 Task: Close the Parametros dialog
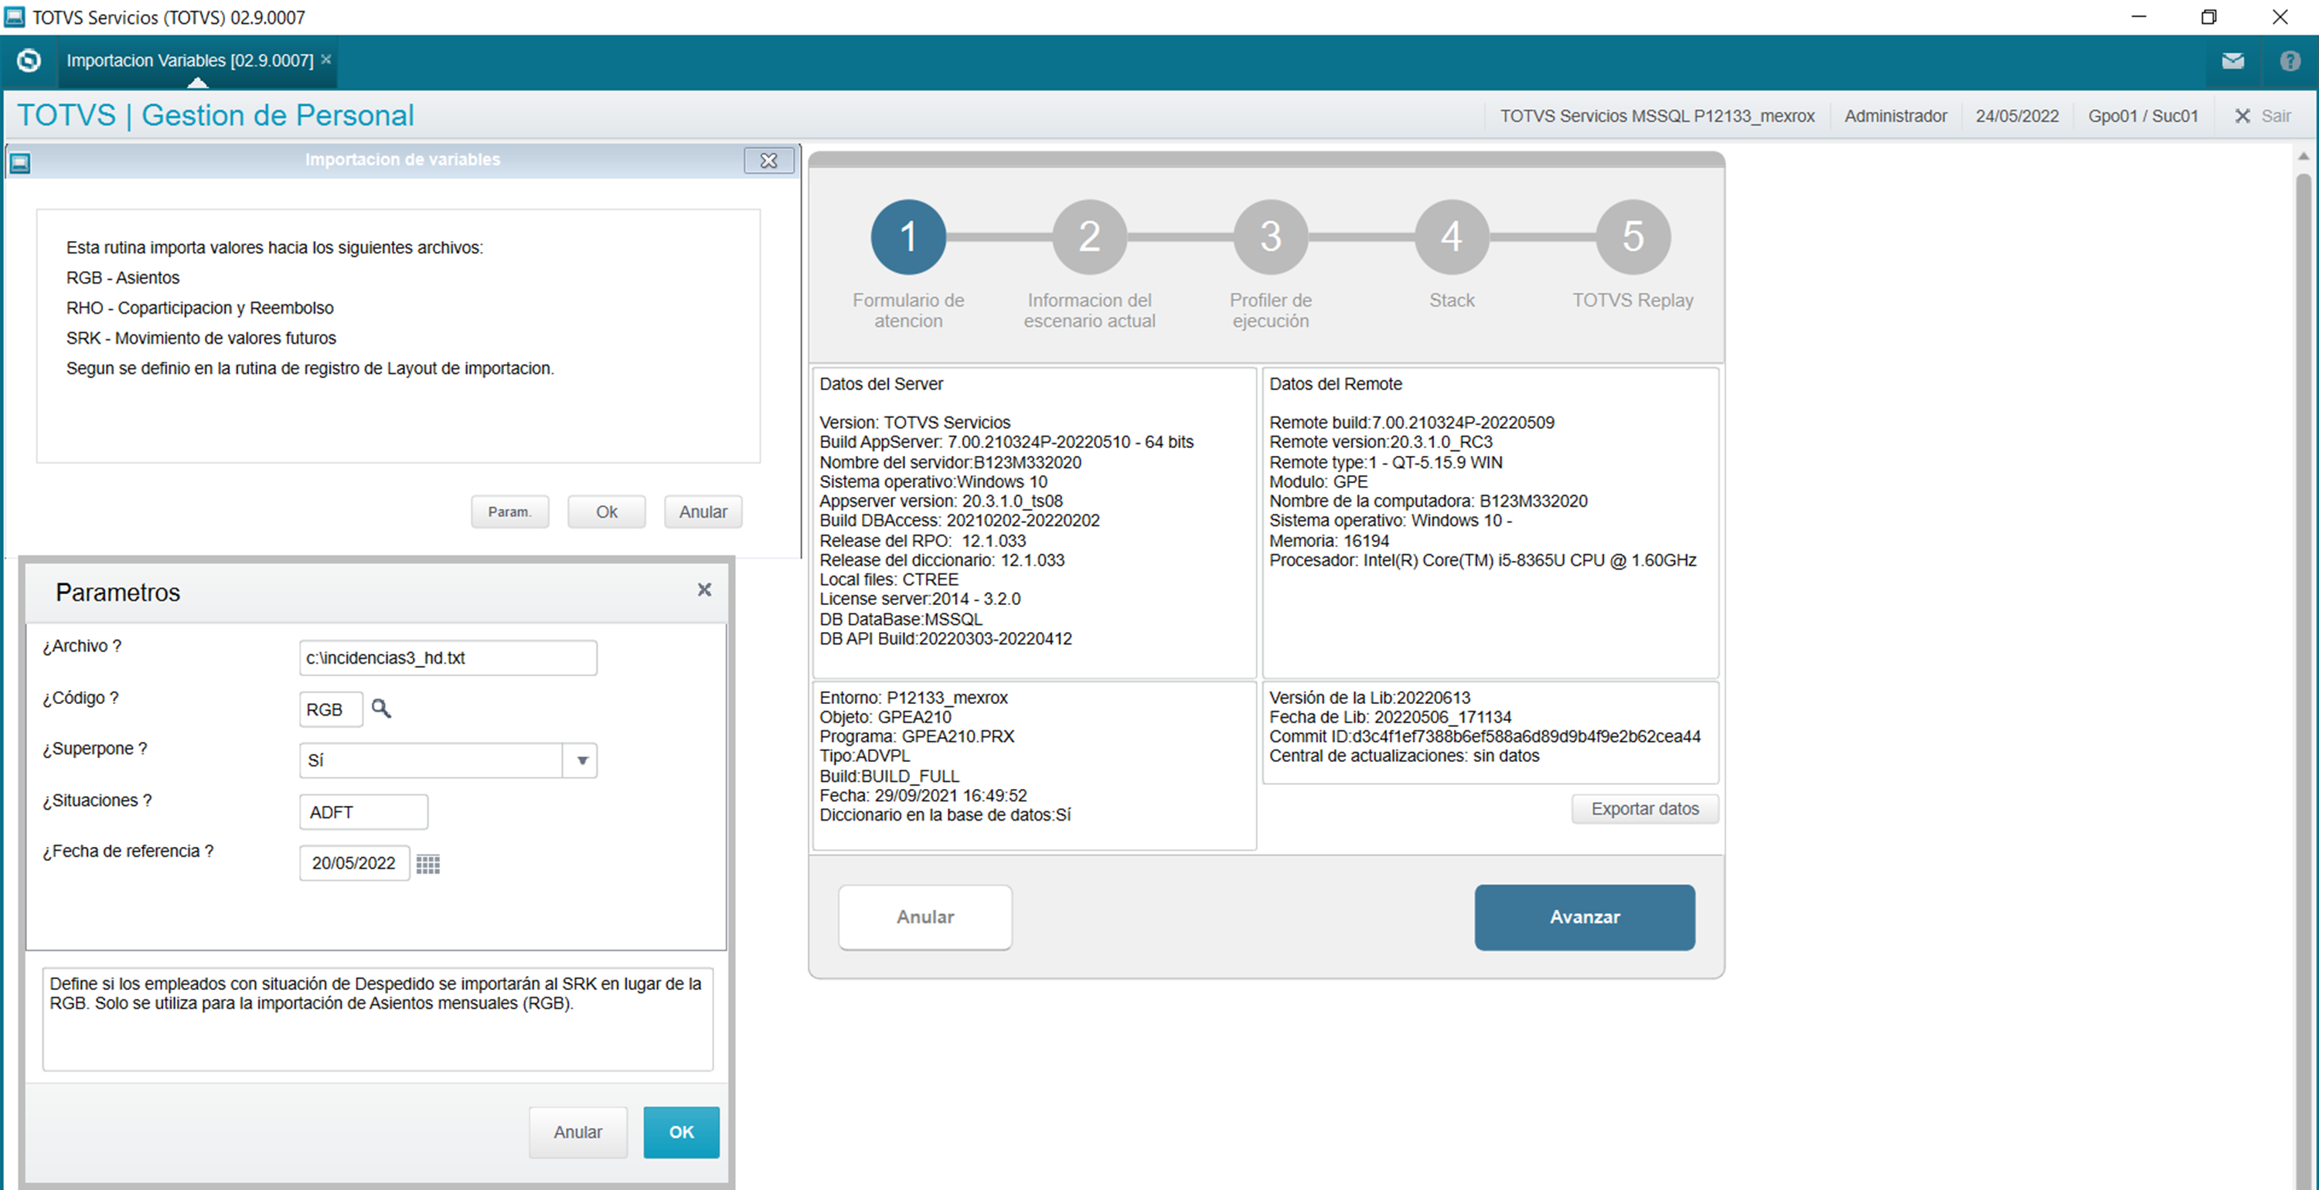705,590
